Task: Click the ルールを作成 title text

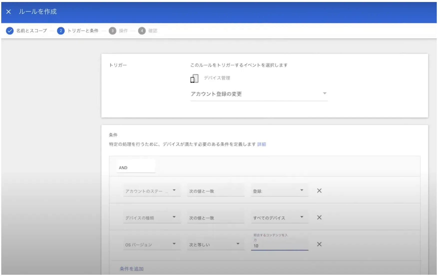Action: coord(38,11)
